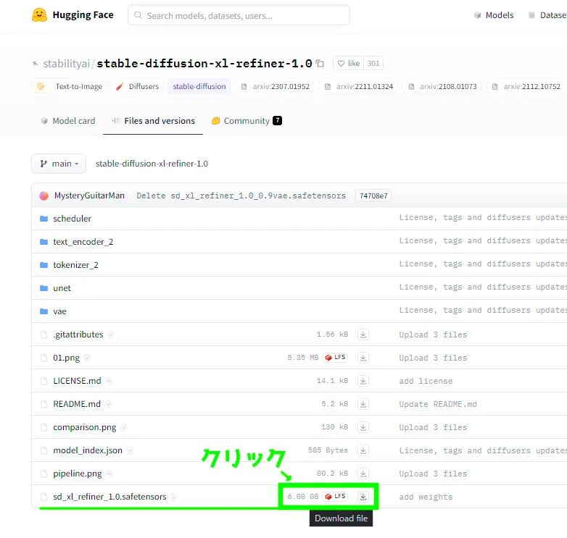Download the pipeline.png file

(363, 474)
